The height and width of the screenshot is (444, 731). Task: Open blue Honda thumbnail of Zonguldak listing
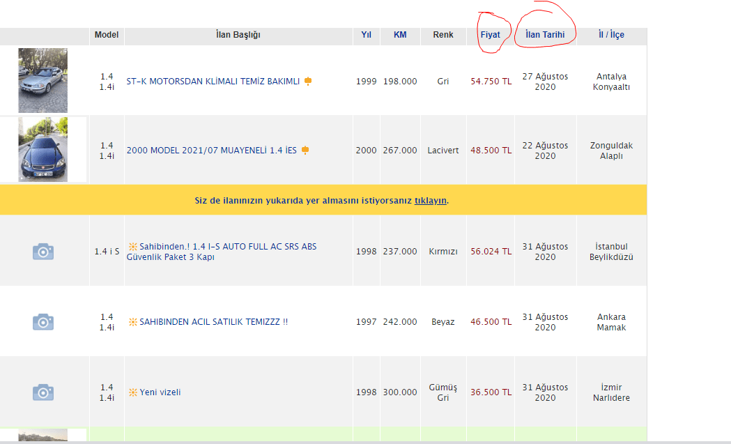43,149
